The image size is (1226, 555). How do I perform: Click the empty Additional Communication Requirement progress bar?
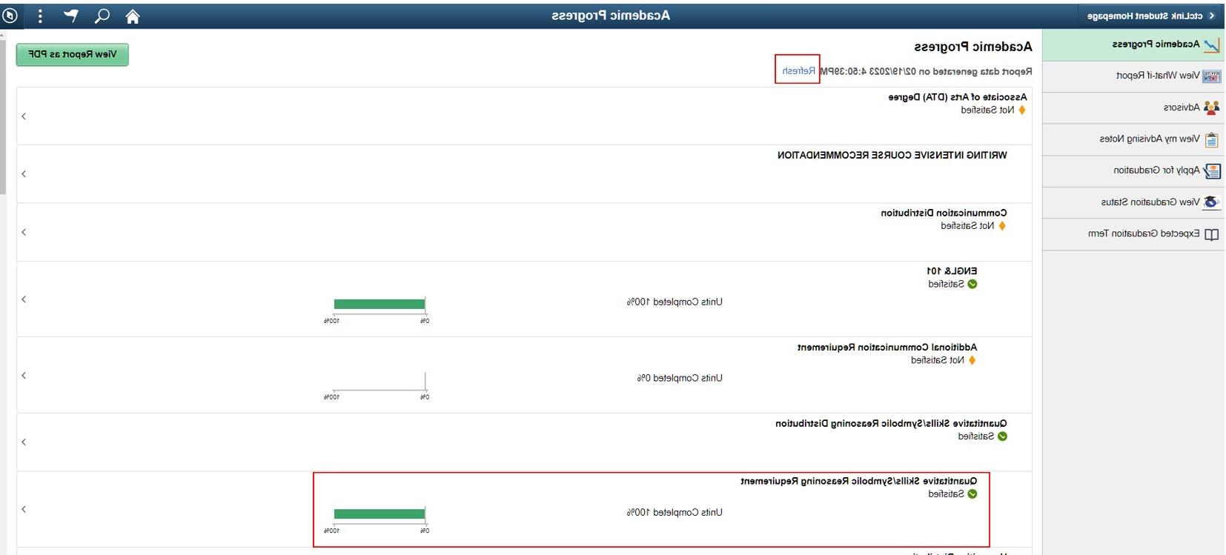coord(380,381)
